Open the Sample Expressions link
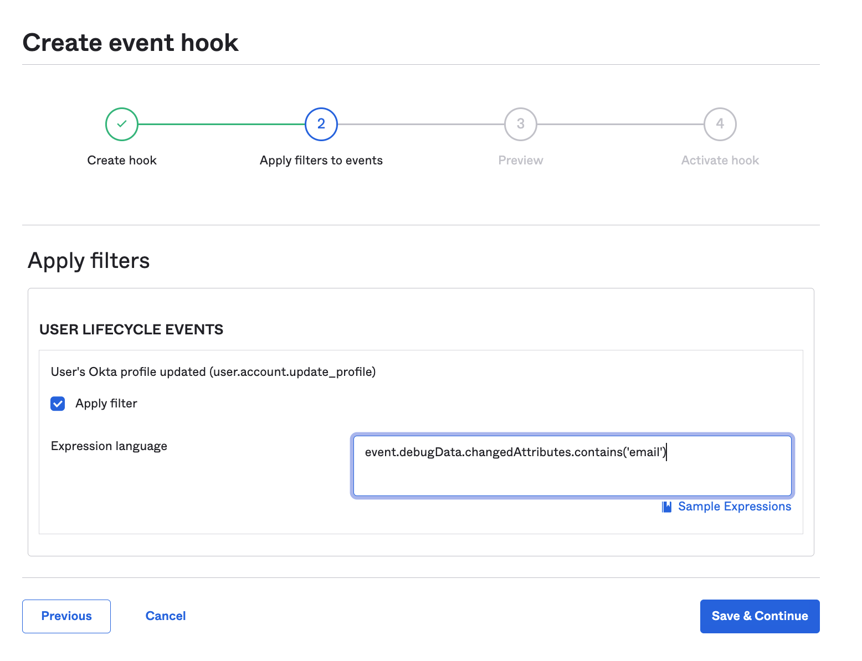This screenshot has height=661, width=862. click(x=735, y=507)
